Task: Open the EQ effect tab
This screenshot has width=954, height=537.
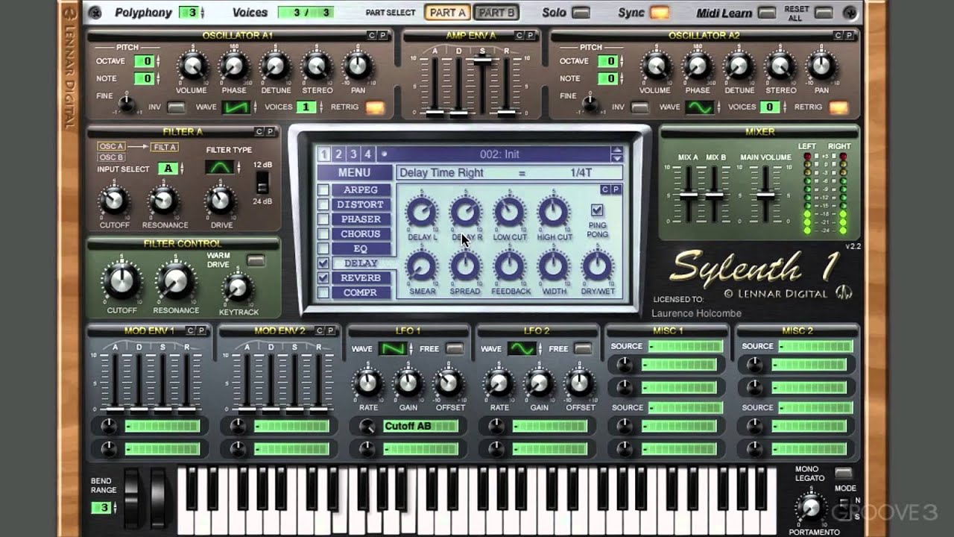Action: pyautogui.click(x=361, y=248)
